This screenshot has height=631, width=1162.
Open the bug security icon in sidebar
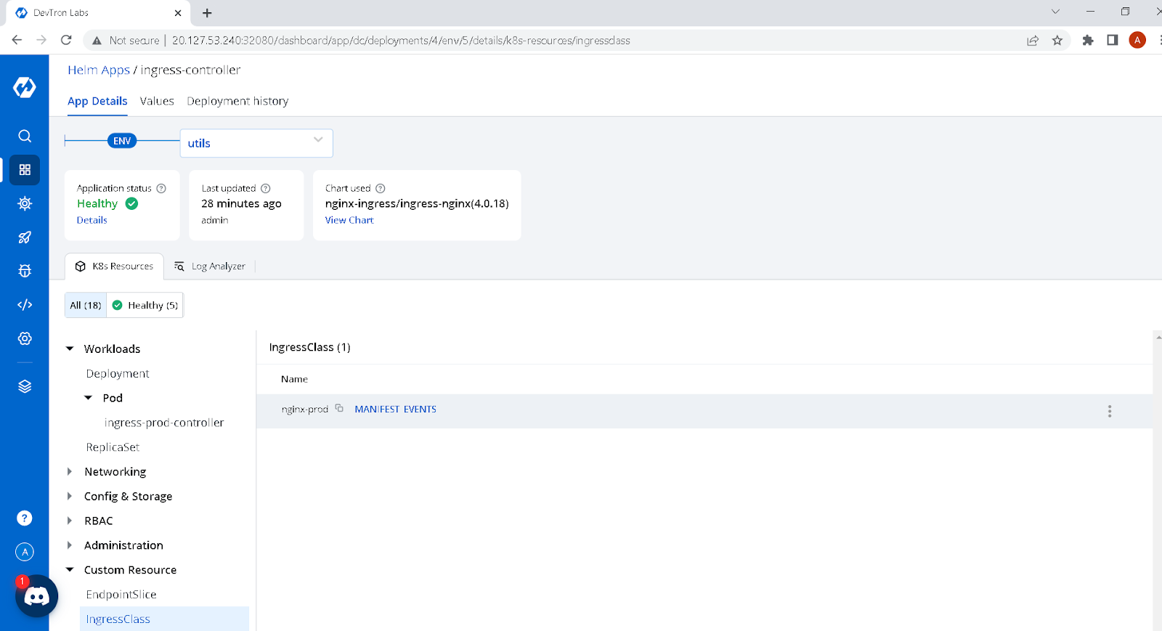coord(25,271)
